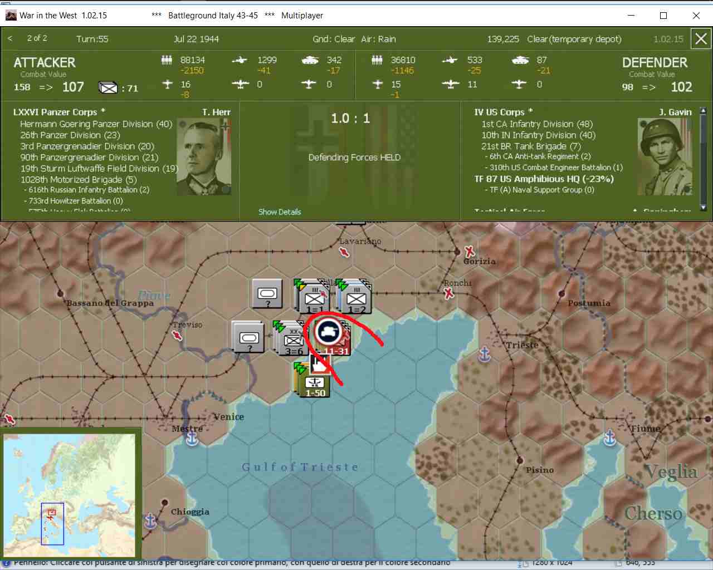Click the Fiume port anchor icon

tap(610, 438)
